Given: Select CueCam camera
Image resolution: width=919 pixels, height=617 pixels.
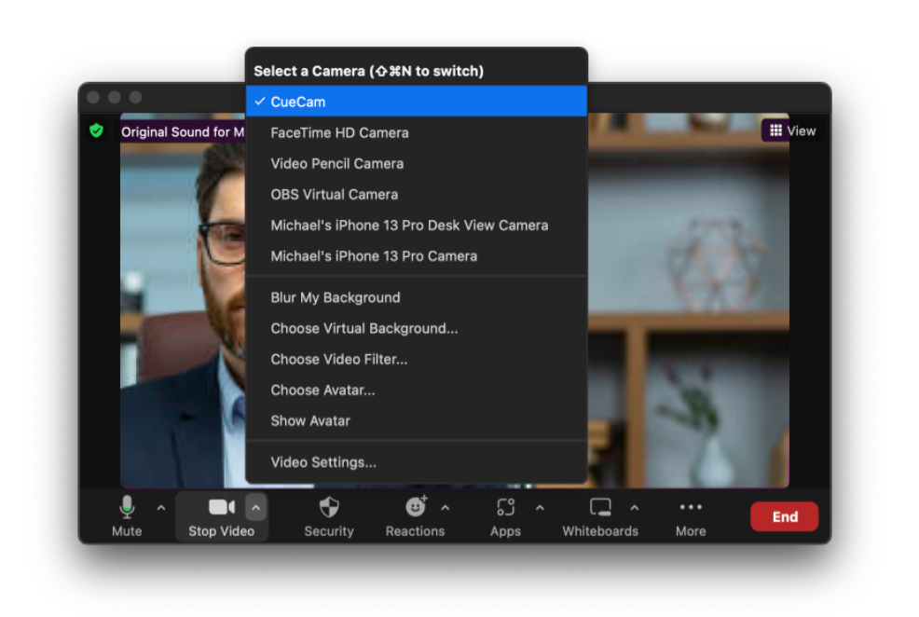Looking at the screenshot, I should coord(416,102).
